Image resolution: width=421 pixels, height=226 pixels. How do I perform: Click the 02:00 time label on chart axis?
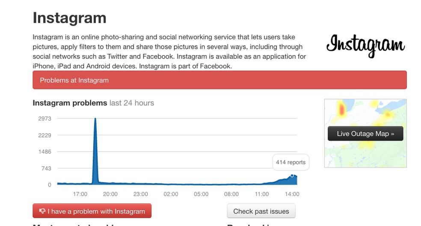(x=171, y=194)
